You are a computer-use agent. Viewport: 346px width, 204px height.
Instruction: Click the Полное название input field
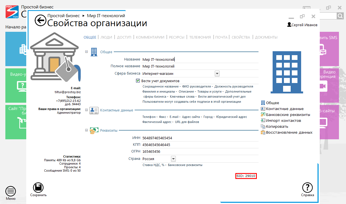coord(200,66)
